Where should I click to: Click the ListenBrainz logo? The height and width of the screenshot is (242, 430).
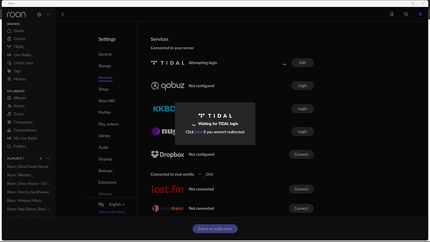pyautogui.click(x=167, y=208)
